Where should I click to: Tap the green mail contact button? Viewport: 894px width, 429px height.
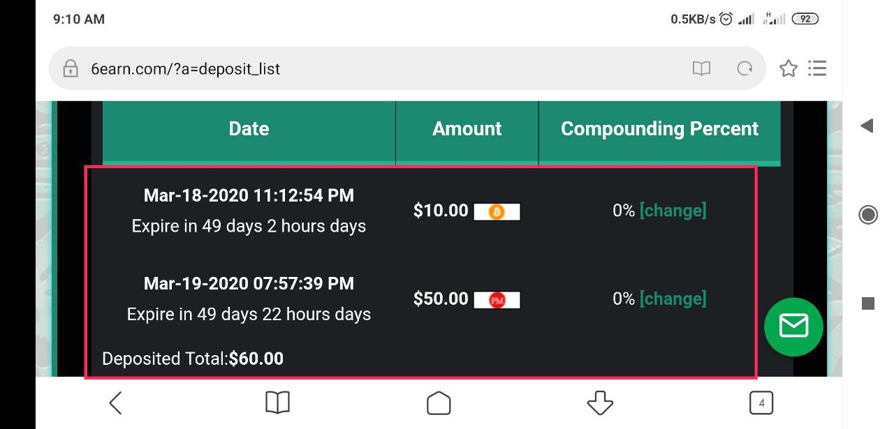click(793, 326)
